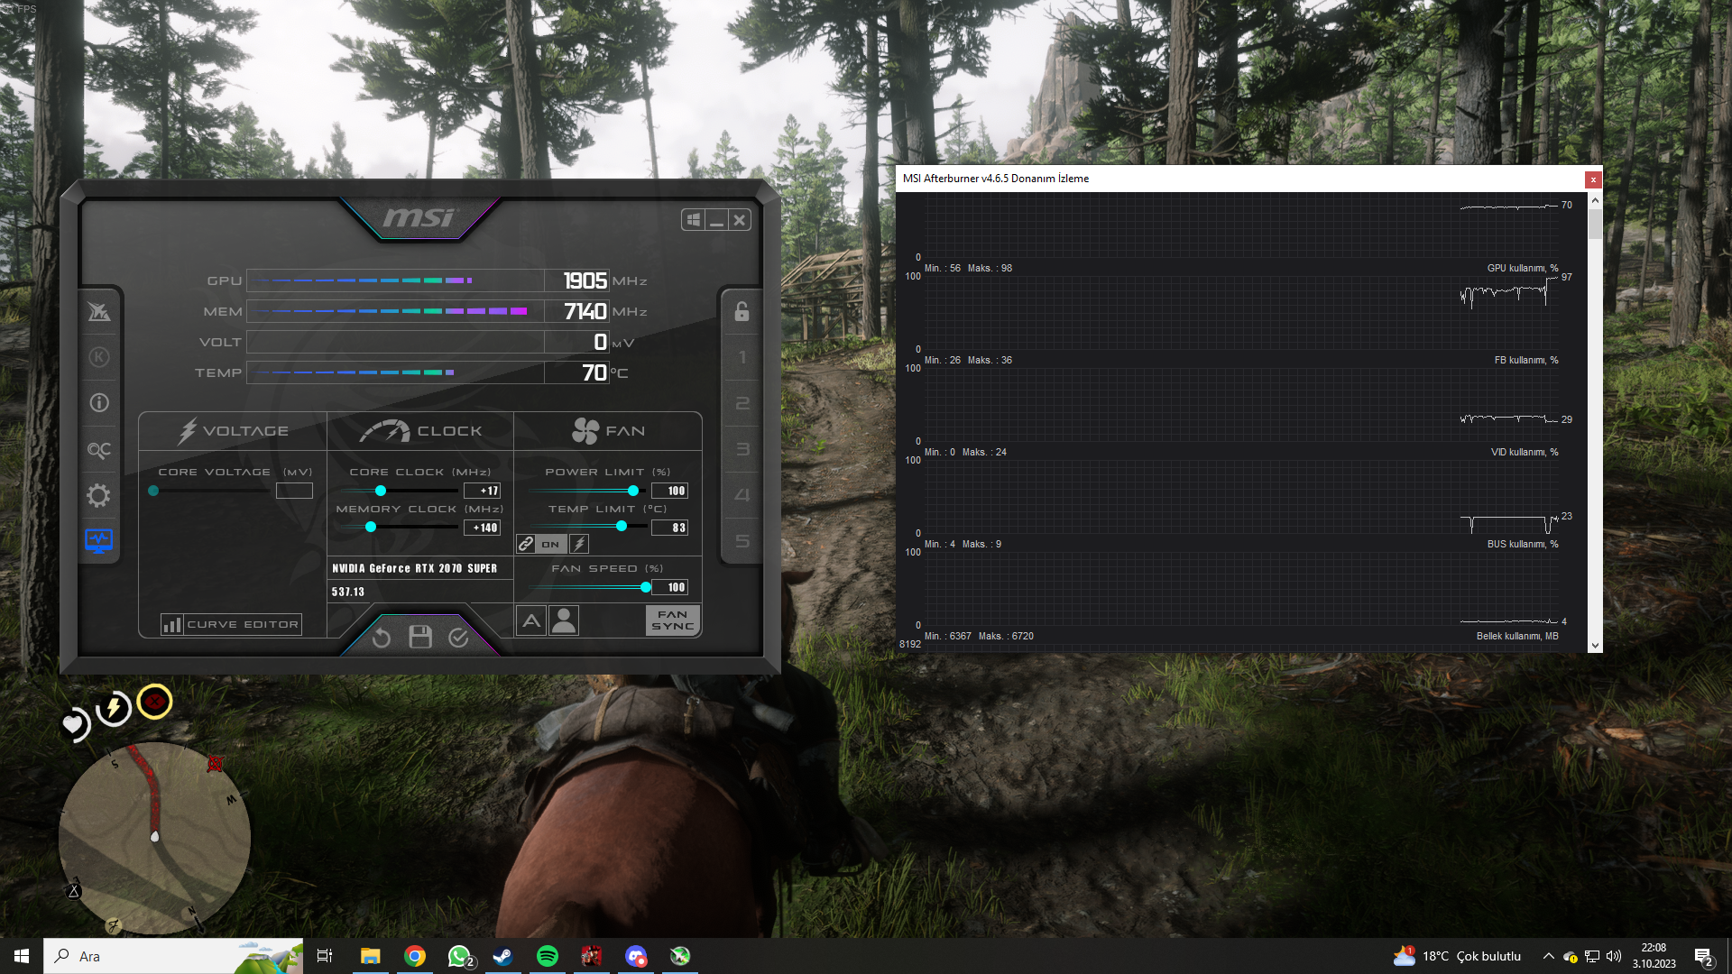Toggle the link between power and temp limits
Screen dimensions: 1732x974
(526, 544)
